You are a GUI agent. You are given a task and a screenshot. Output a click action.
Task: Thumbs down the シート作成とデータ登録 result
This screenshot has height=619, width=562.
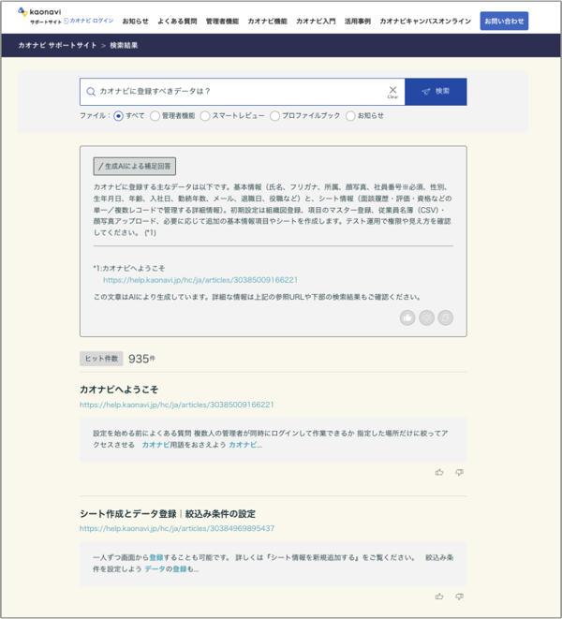coord(459,597)
